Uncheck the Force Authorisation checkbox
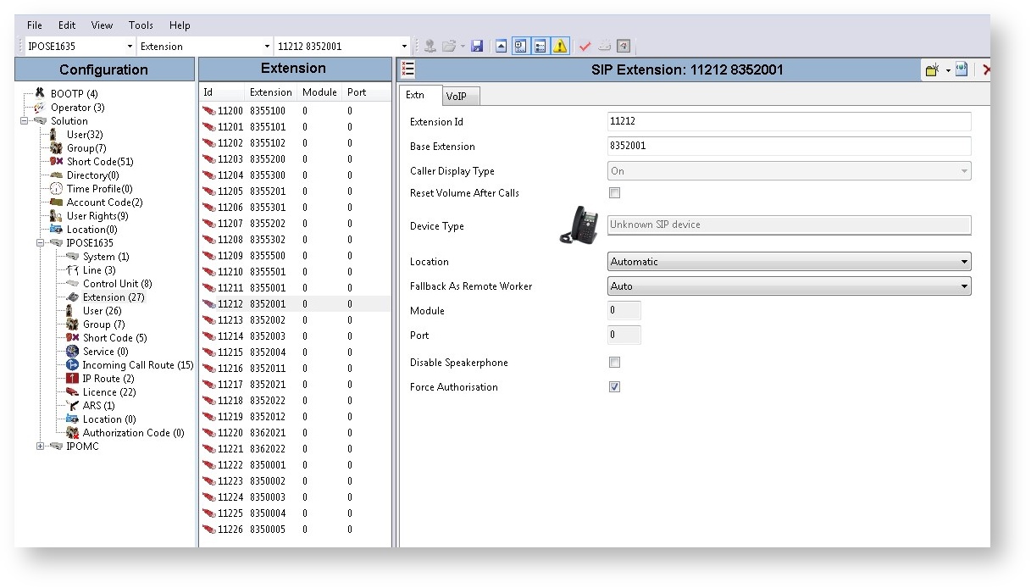 coord(615,387)
